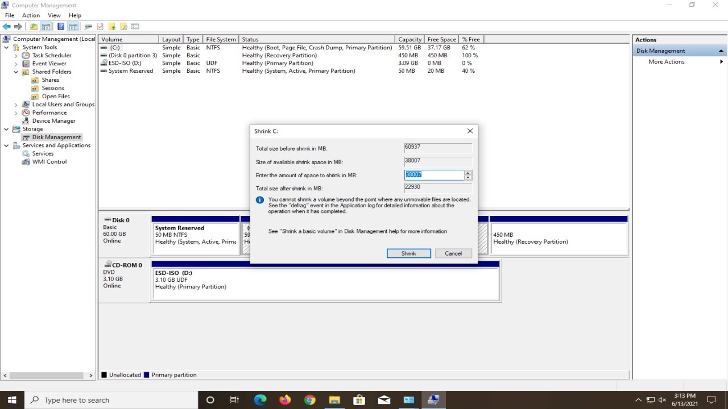Screen dimensions: 728x409
Task: Open Microsoft Edge from the taskbar
Action: tap(260, 400)
